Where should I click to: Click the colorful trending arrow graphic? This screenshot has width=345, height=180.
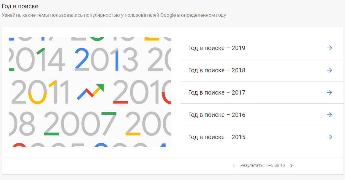tap(91, 92)
